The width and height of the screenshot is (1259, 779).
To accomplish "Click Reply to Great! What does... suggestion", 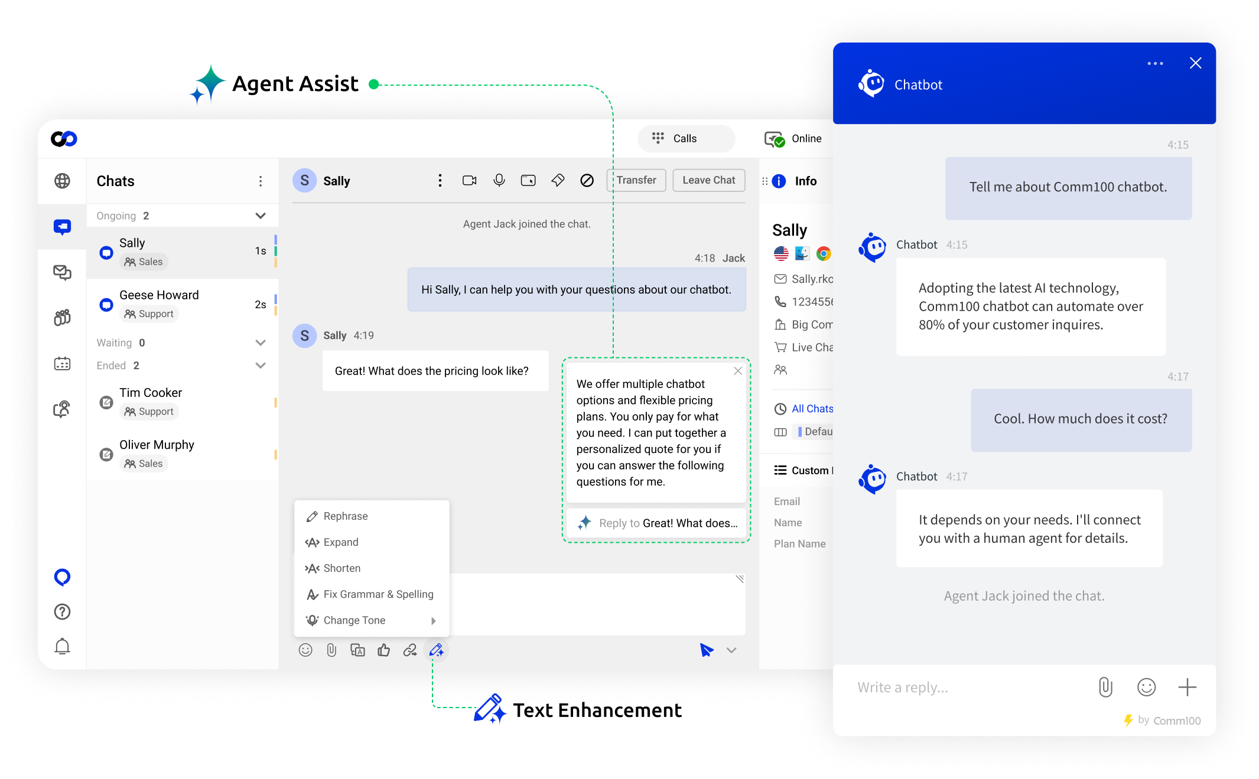I will pyautogui.click(x=656, y=523).
